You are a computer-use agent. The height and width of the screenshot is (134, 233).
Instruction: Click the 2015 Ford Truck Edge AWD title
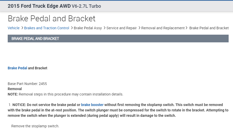pos(39,6)
